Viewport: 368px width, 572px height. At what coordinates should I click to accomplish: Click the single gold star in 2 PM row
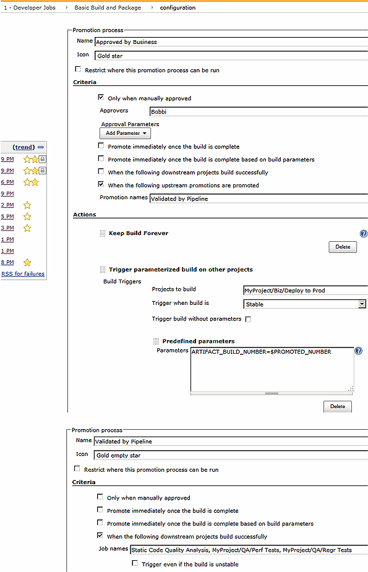[x=27, y=205]
